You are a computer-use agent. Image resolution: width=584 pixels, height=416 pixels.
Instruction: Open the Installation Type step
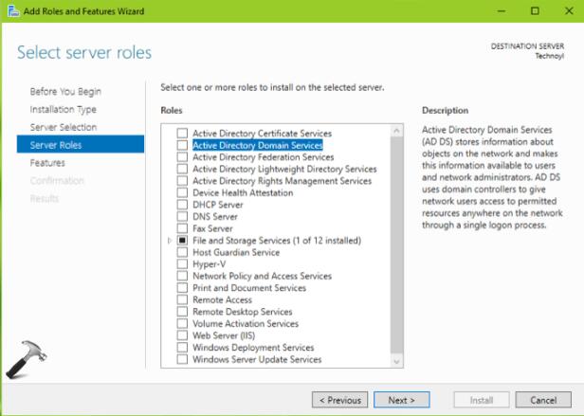click(63, 110)
